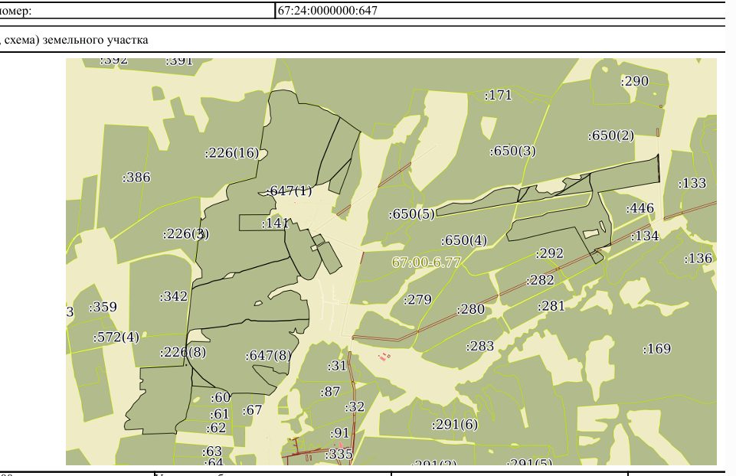Select parcel label :650(5)

pyautogui.click(x=411, y=214)
